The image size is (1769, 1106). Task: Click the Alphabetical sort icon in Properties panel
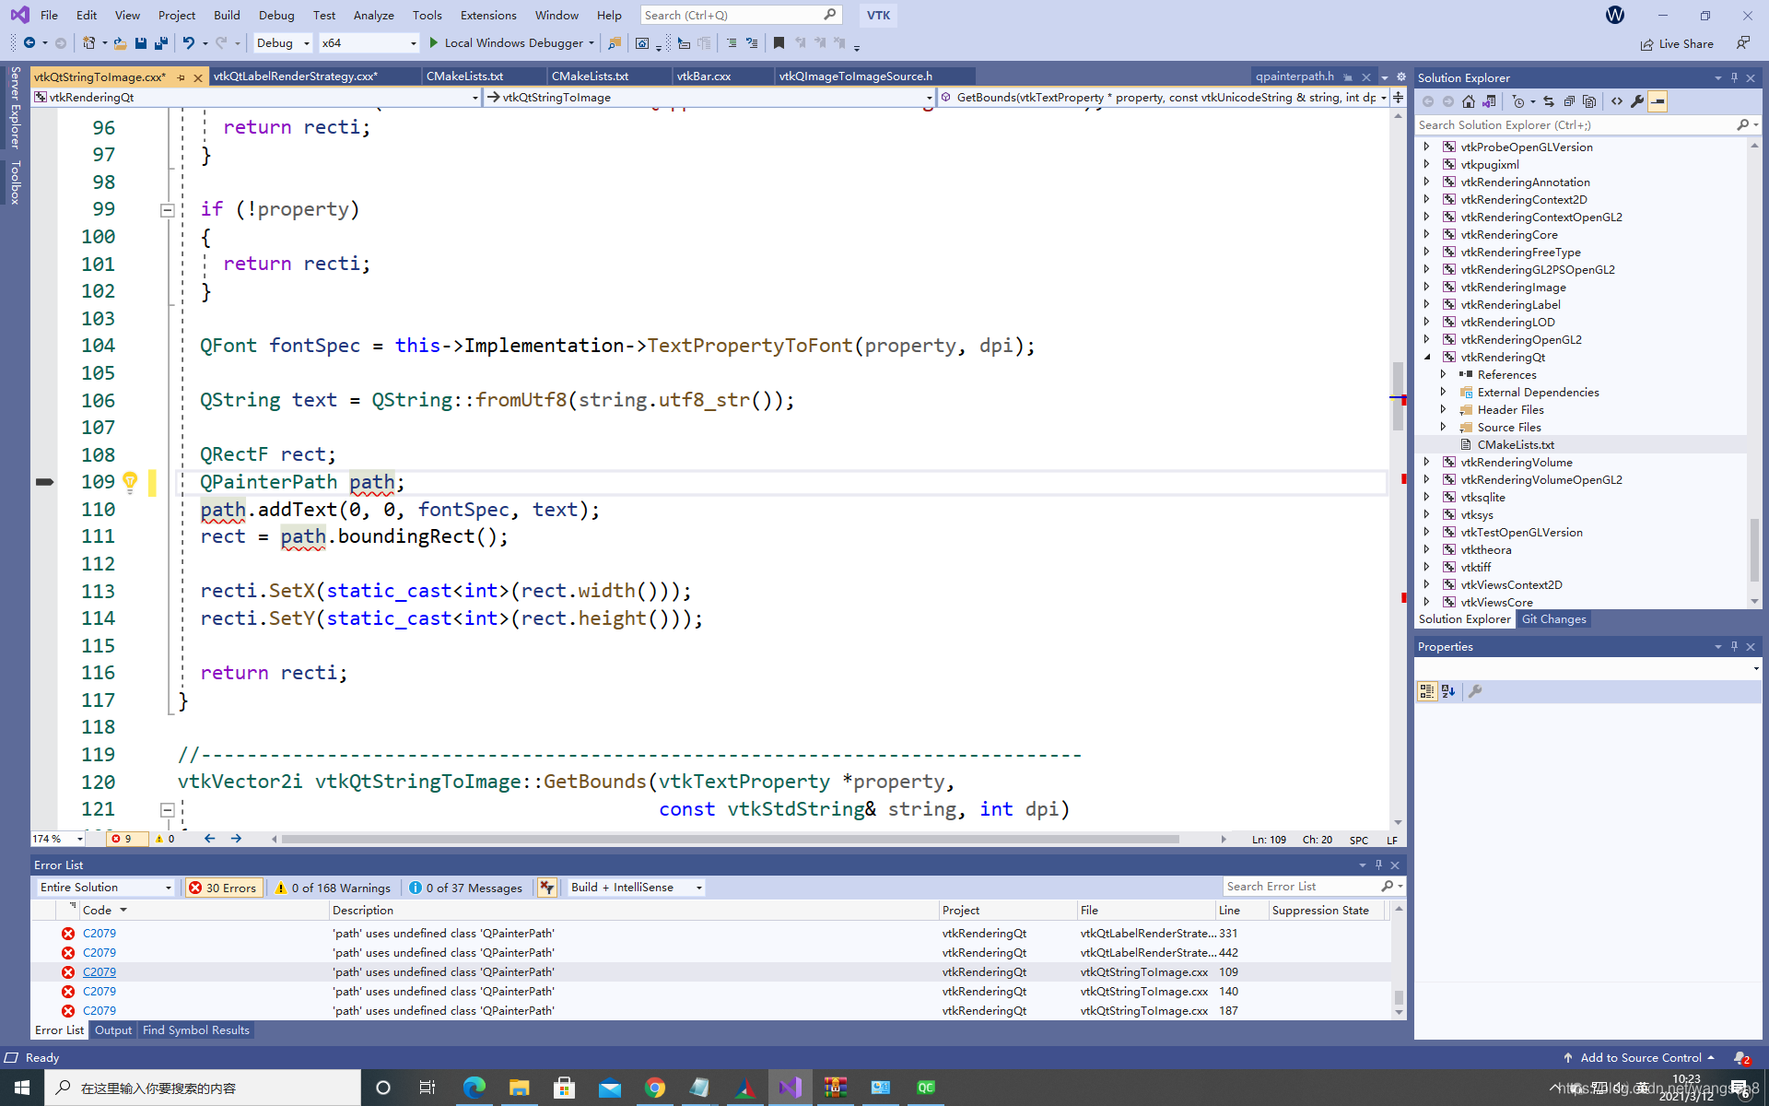(1448, 691)
